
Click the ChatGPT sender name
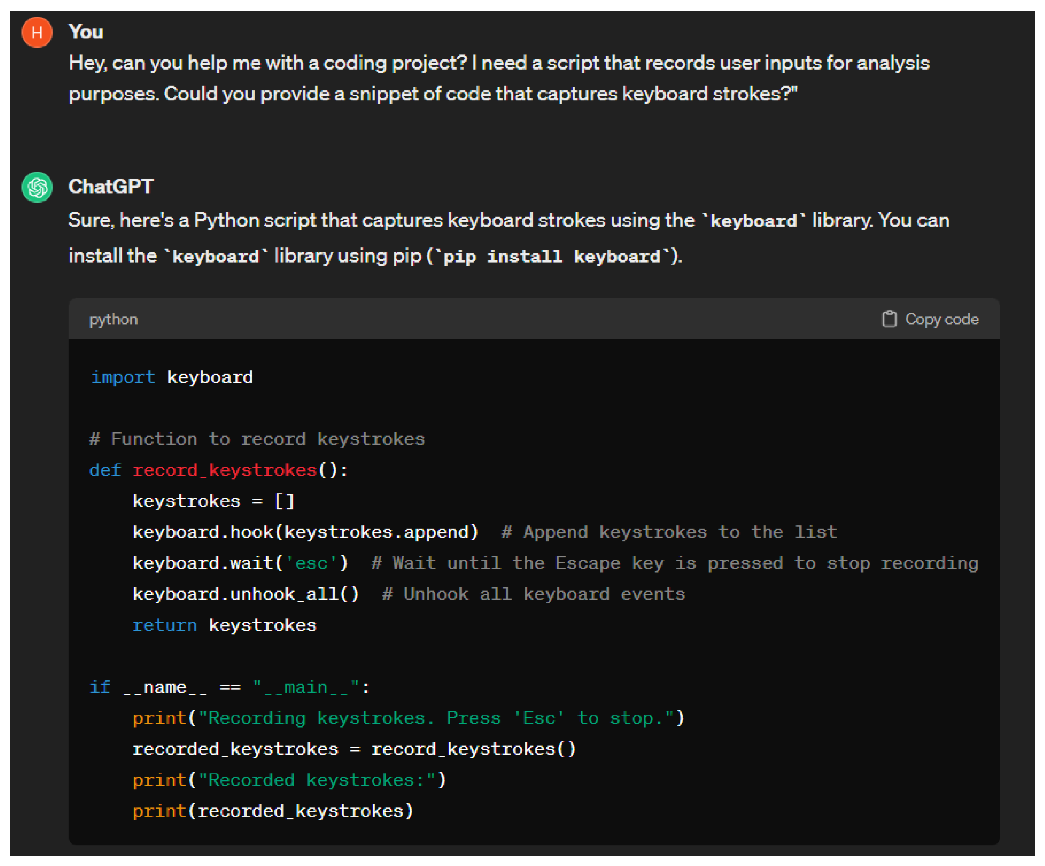click(110, 187)
